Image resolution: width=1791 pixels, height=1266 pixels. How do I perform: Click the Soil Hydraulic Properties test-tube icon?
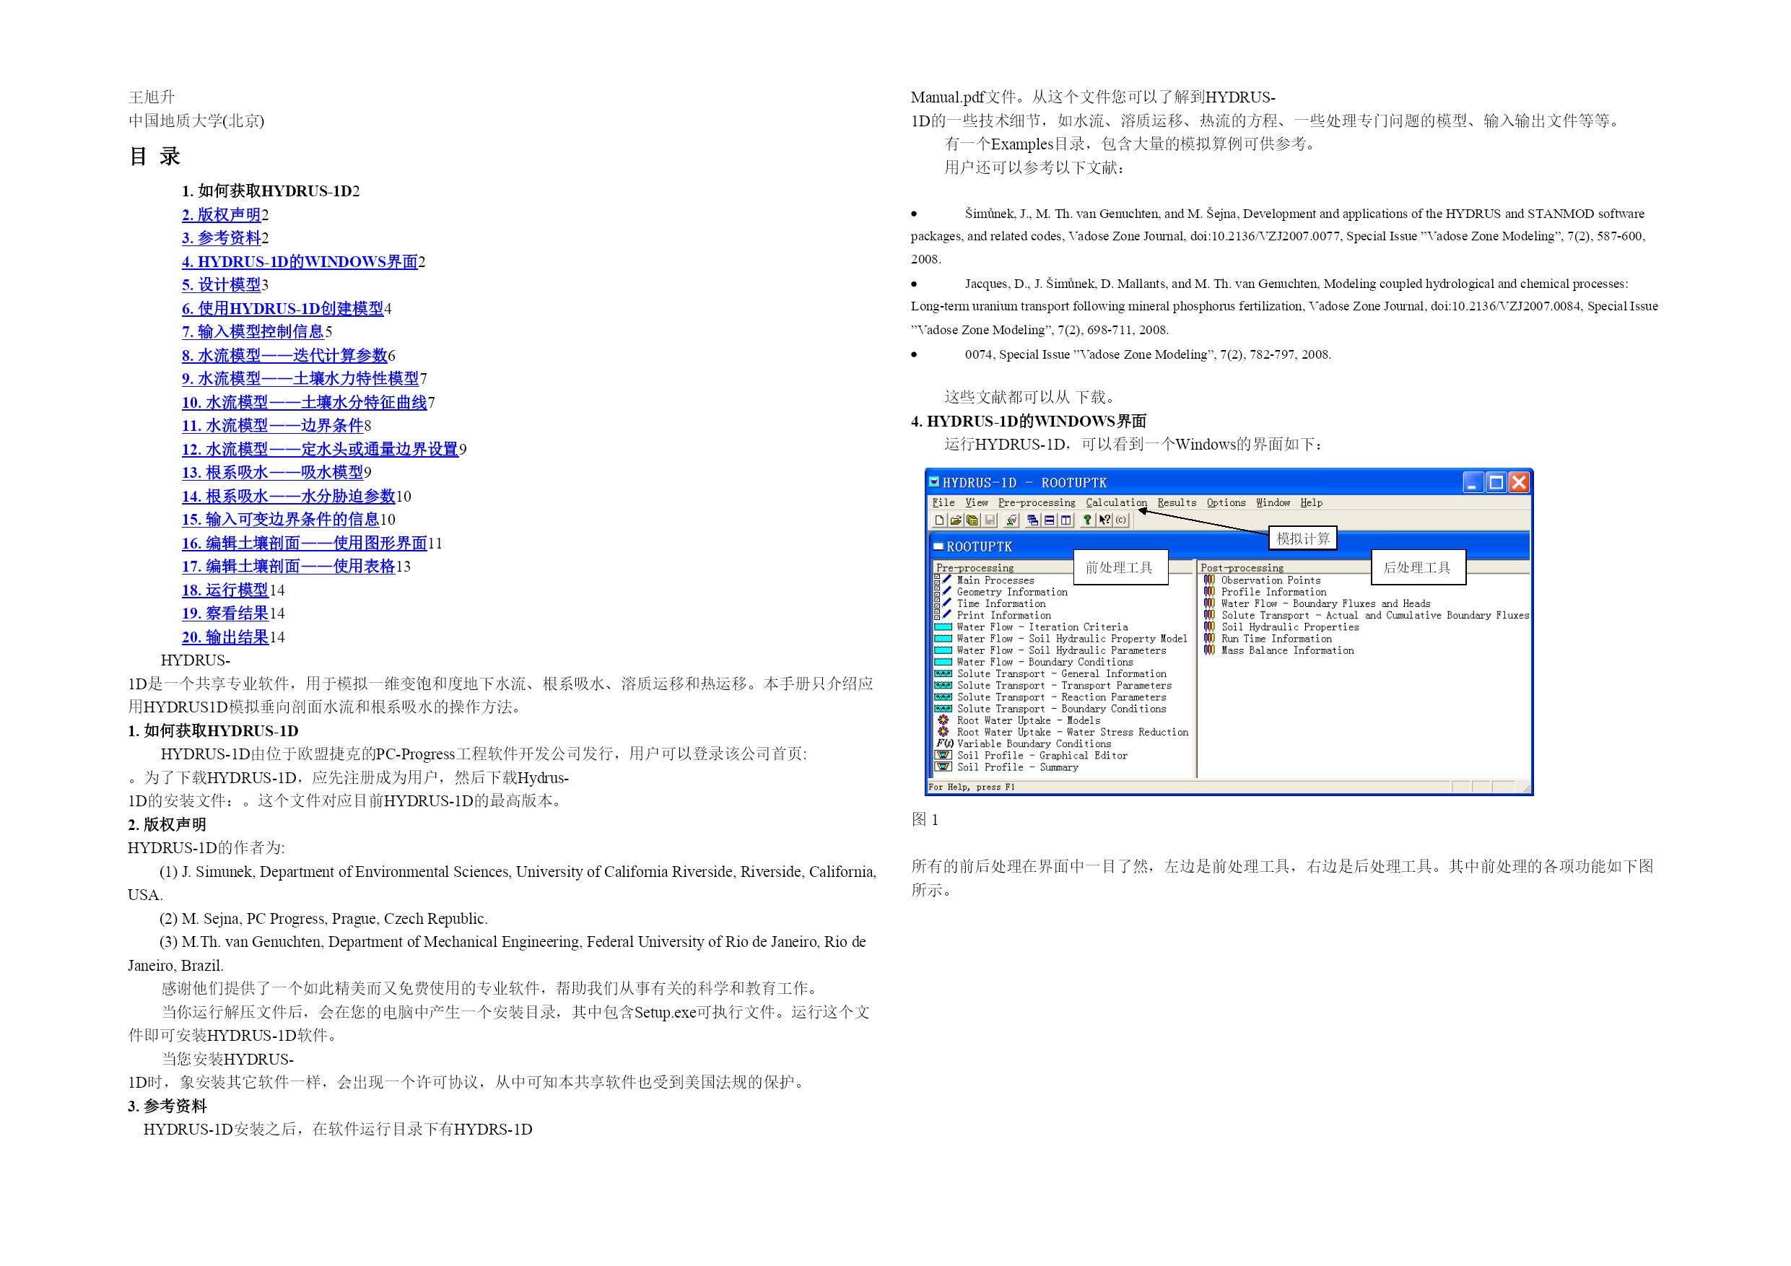click(1209, 627)
